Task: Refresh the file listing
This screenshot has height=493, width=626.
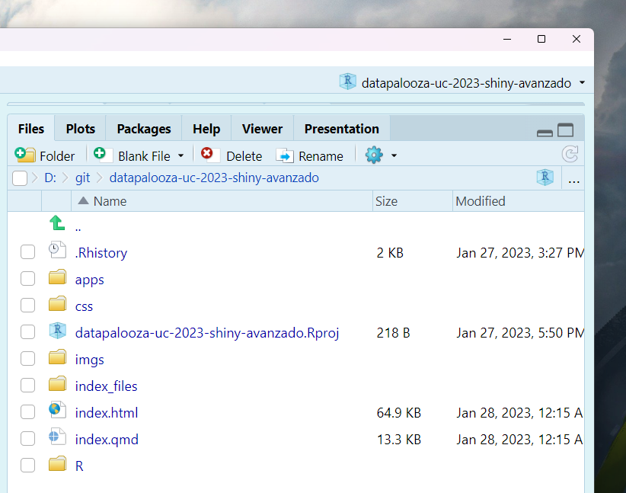Action: click(x=570, y=155)
